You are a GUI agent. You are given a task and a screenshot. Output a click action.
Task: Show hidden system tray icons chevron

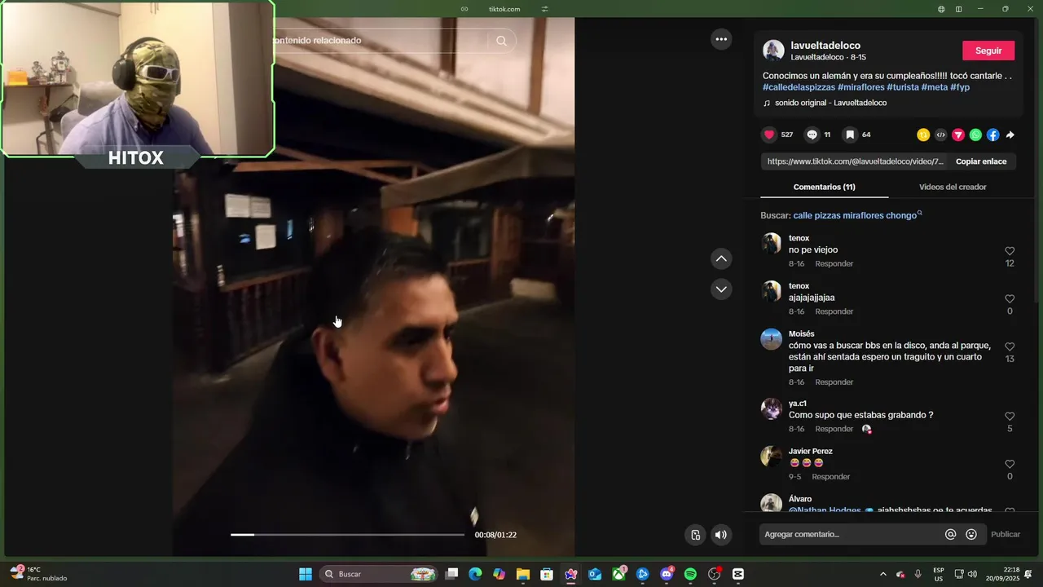(x=882, y=574)
